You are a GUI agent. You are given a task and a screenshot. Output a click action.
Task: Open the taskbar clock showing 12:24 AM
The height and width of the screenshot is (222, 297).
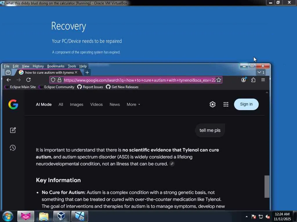point(282,217)
